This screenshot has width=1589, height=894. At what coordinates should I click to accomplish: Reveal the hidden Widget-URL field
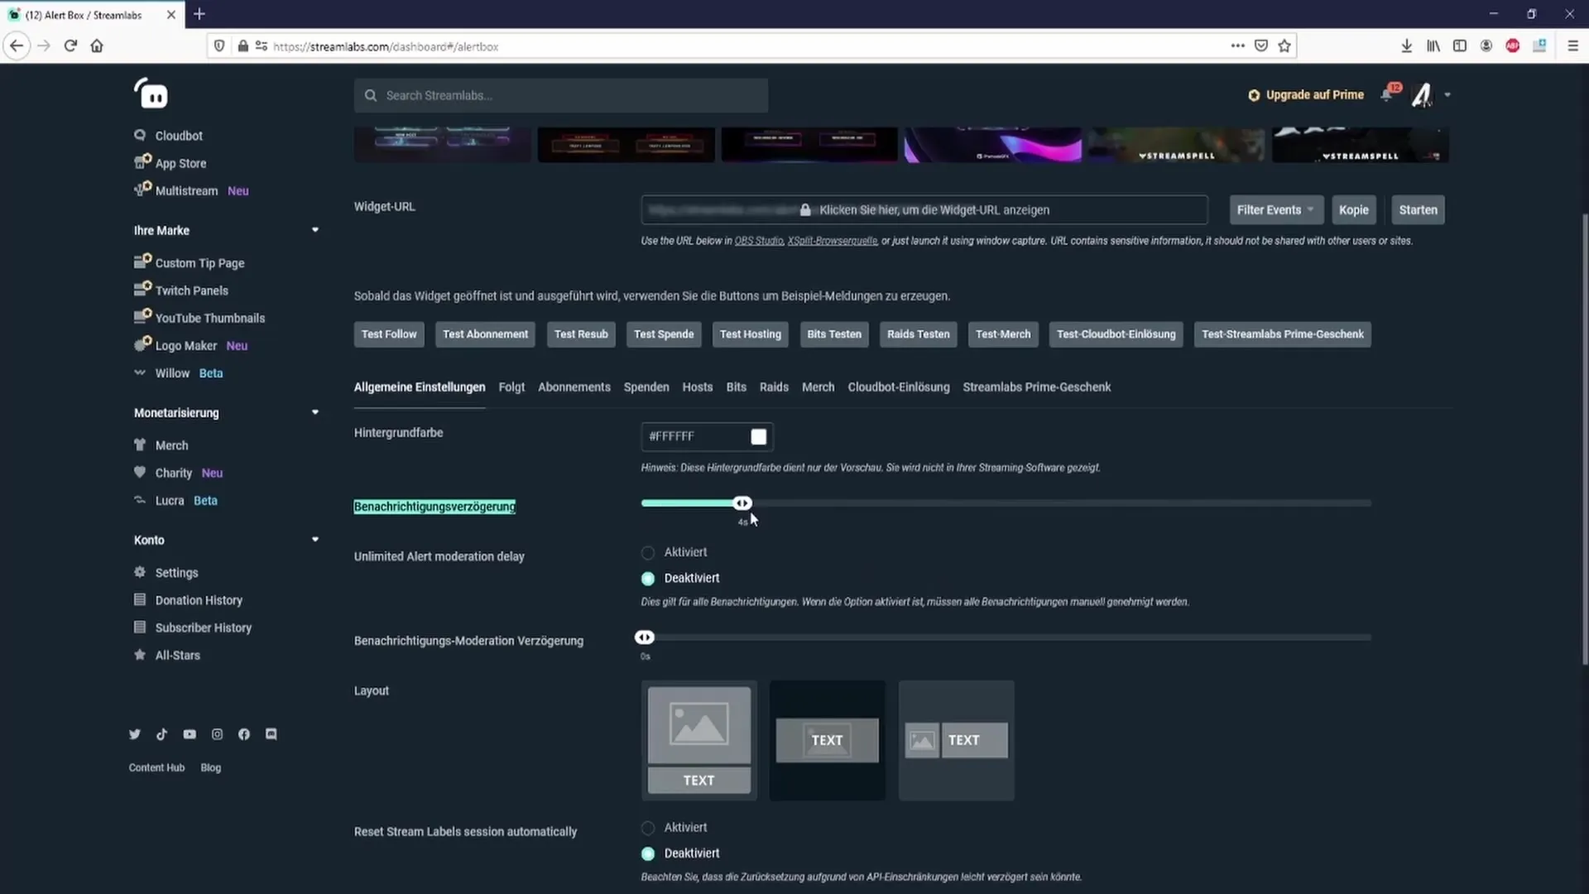pos(924,209)
